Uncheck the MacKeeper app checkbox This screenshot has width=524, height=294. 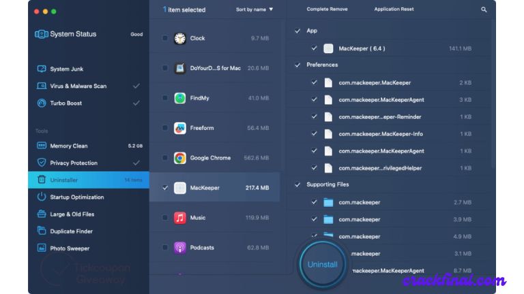pyautogui.click(x=165, y=188)
